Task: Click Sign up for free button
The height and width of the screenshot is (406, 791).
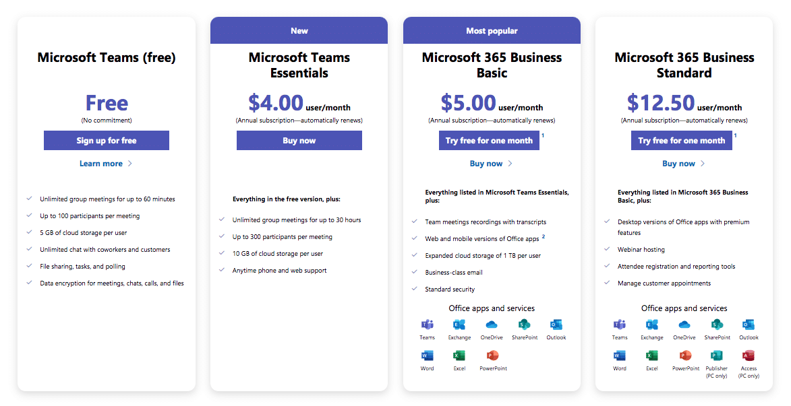Action: pos(107,141)
